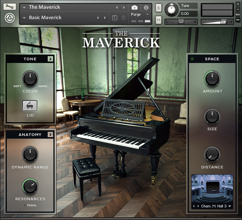Click the reverb Distance knob
Viewport: 242px width, 220px height.
[212, 154]
